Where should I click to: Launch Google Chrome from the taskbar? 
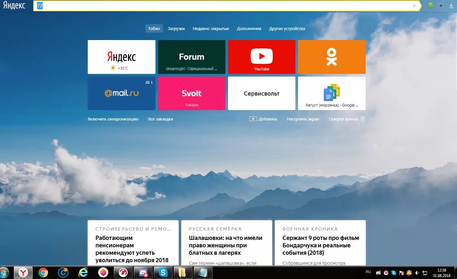pos(43,273)
